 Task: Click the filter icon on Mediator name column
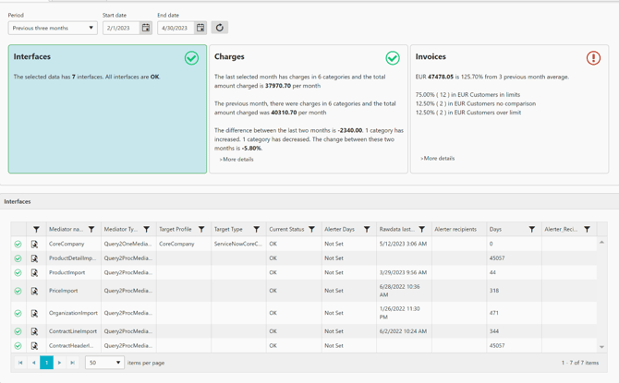[91, 230]
